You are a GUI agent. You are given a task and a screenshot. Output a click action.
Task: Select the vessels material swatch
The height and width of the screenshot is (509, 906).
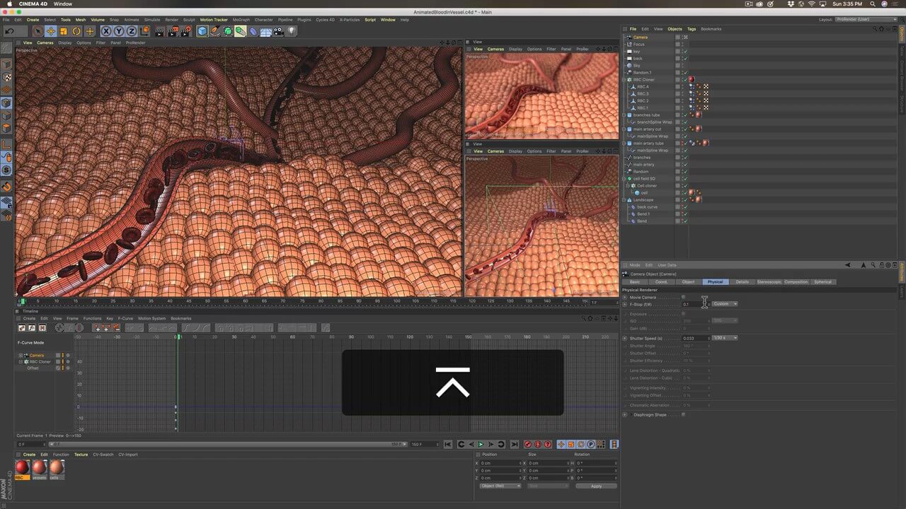(39, 467)
